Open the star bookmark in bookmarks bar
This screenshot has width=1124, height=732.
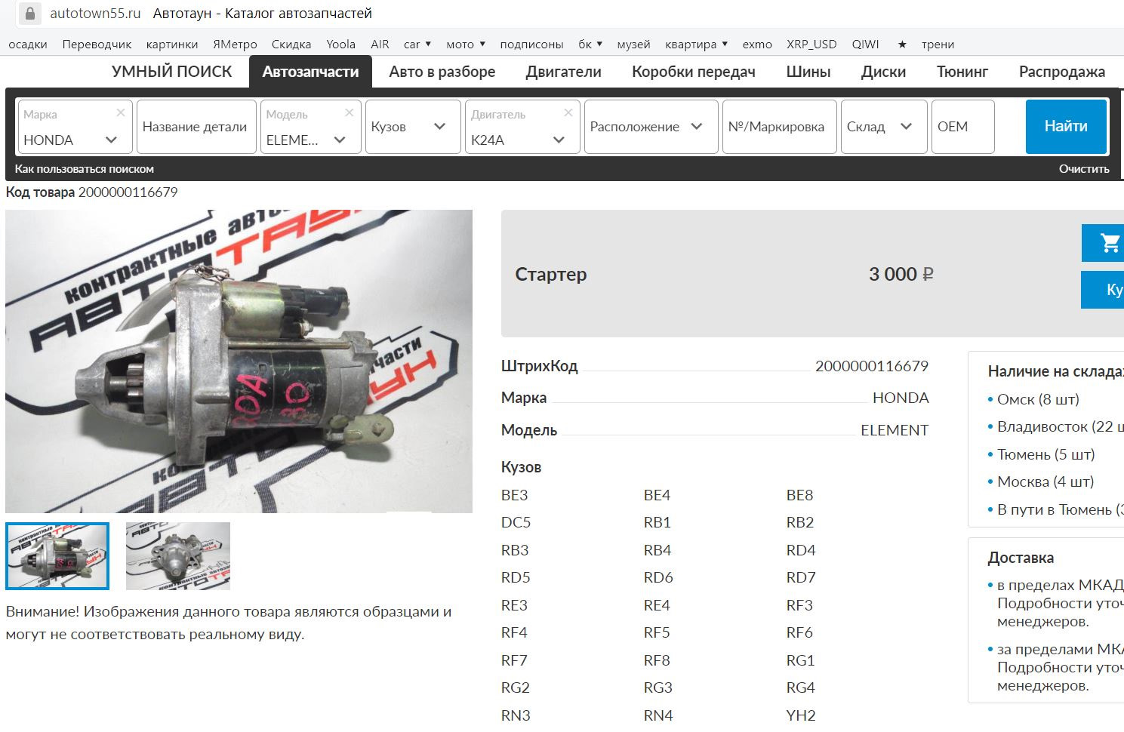902,45
